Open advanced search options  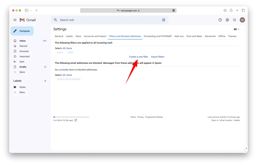pyautogui.click(x=164, y=20)
